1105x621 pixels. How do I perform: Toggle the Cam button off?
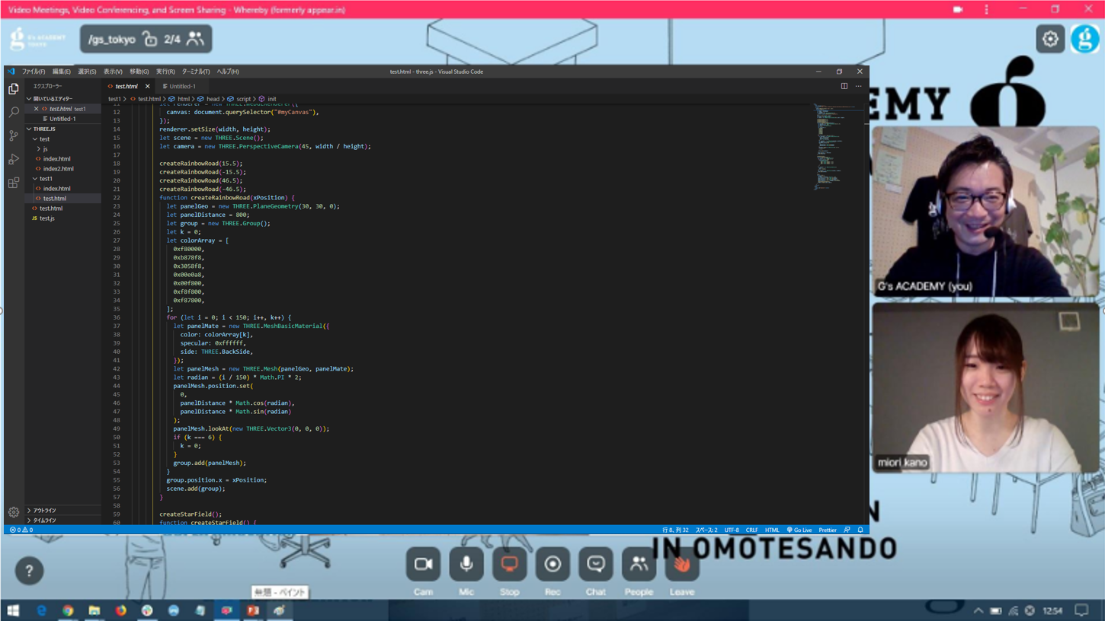(423, 565)
